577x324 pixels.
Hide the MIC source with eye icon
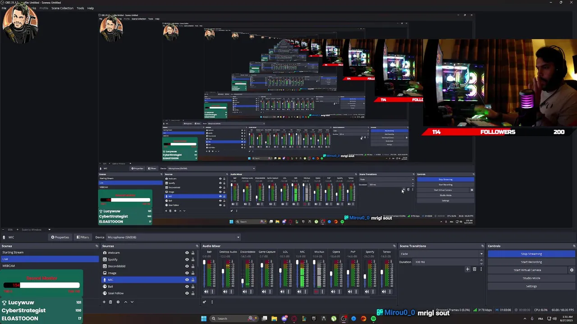[187, 280]
